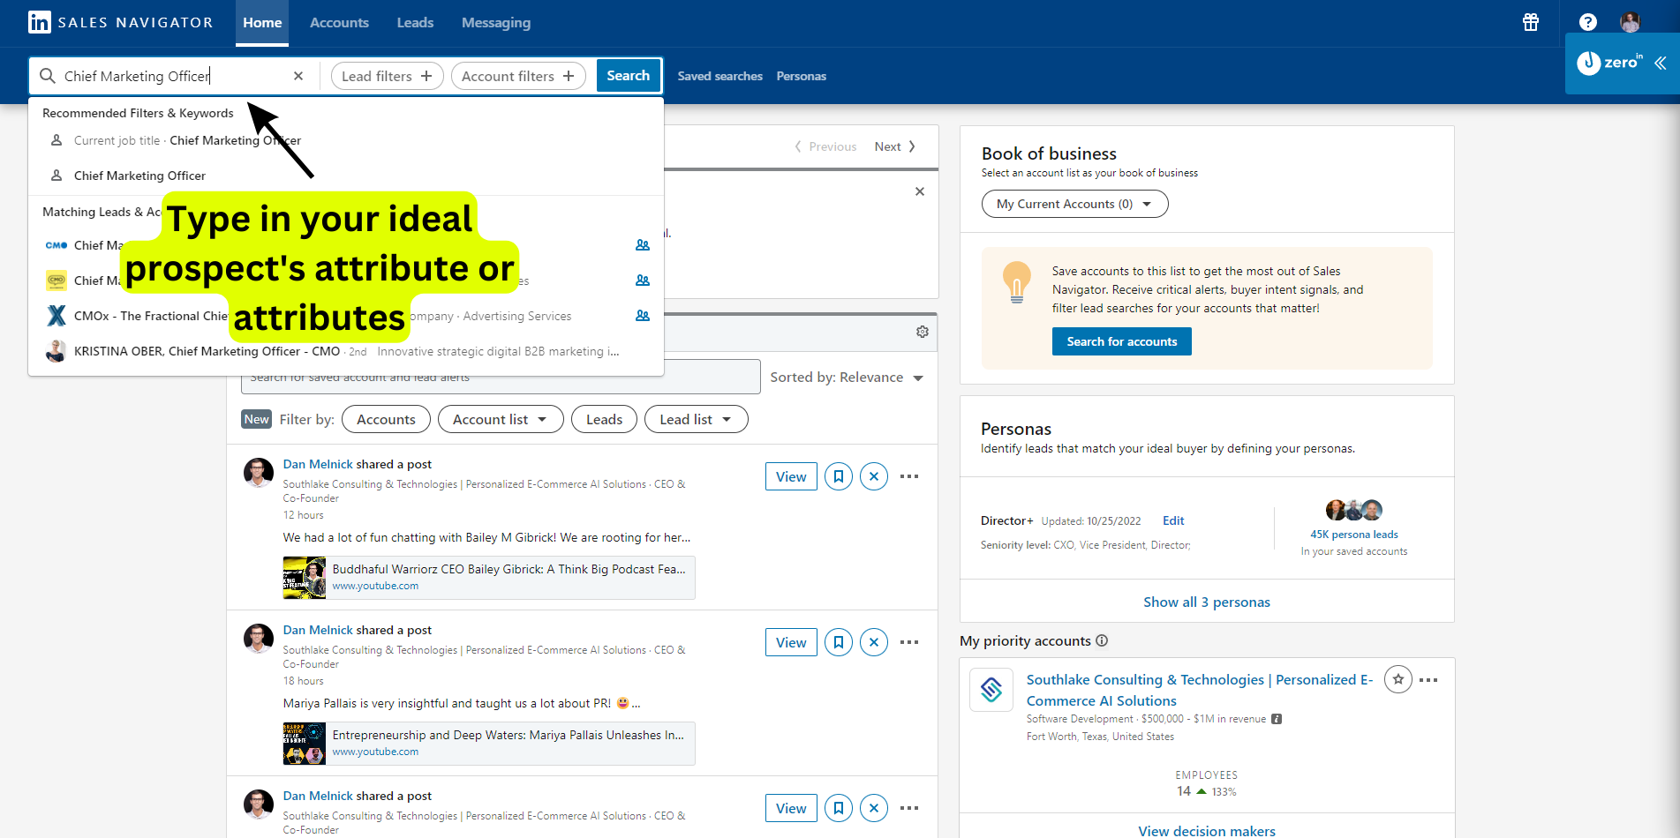The image size is (1680, 838).
Task: Open the Lead list filter dropdown
Action: tap(697, 420)
